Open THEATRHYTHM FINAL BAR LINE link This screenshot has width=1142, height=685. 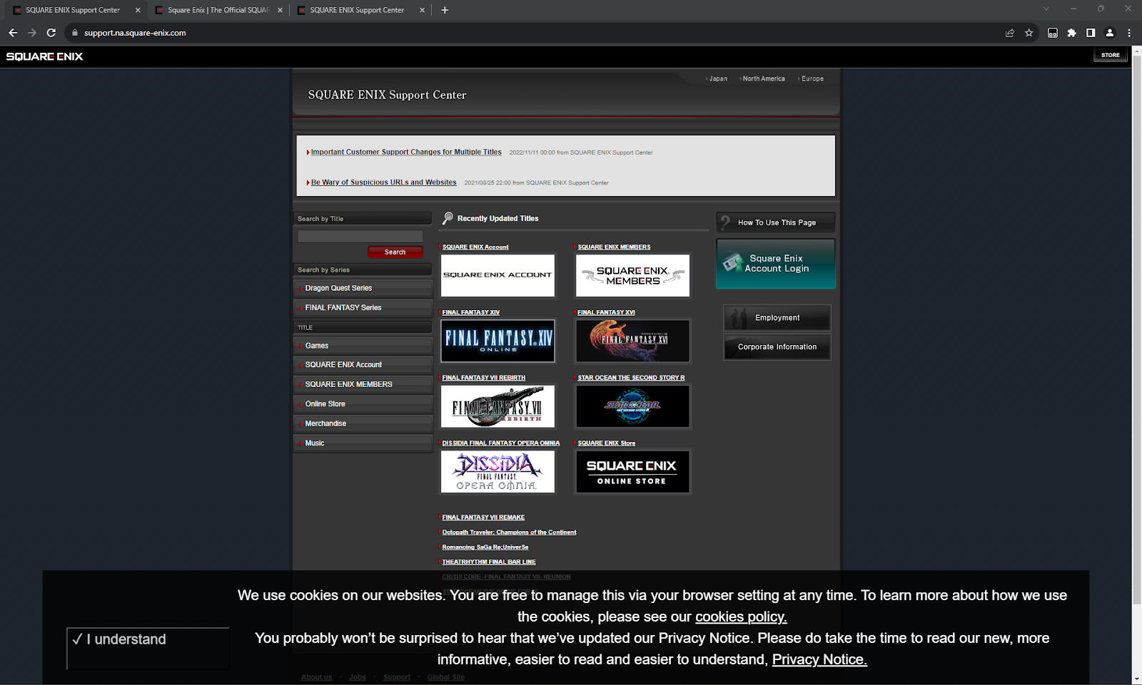489,562
